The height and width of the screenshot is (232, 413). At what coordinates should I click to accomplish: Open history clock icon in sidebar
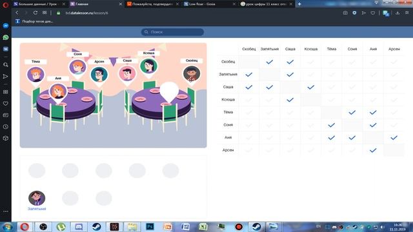[6, 127]
